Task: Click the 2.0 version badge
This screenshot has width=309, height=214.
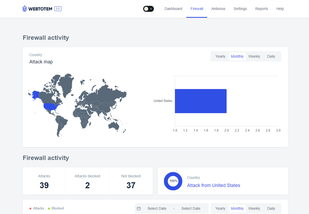Action: [x=58, y=8]
